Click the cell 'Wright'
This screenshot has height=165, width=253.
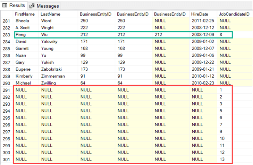tap(58, 28)
